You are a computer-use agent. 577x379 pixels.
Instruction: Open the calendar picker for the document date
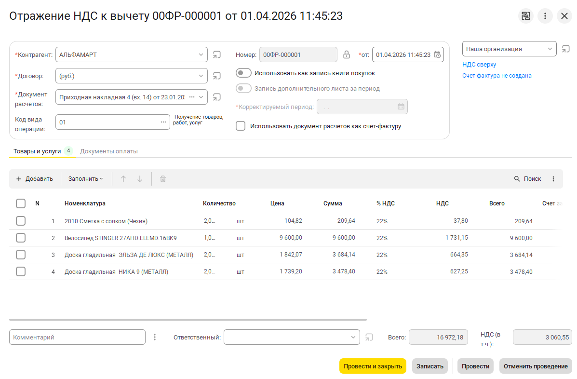coord(437,55)
